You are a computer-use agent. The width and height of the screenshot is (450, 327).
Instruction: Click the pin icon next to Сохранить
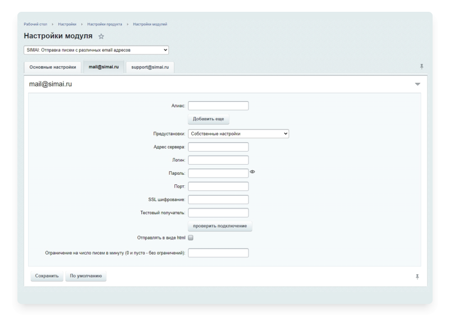tap(417, 278)
